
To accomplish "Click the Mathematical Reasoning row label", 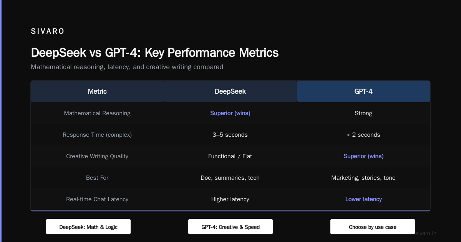I will click(x=97, y=113).
